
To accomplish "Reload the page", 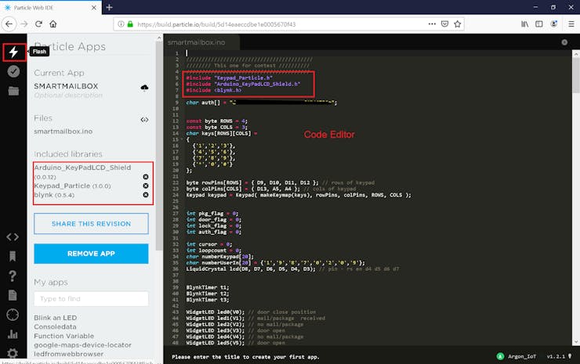I will pos(38,24).
